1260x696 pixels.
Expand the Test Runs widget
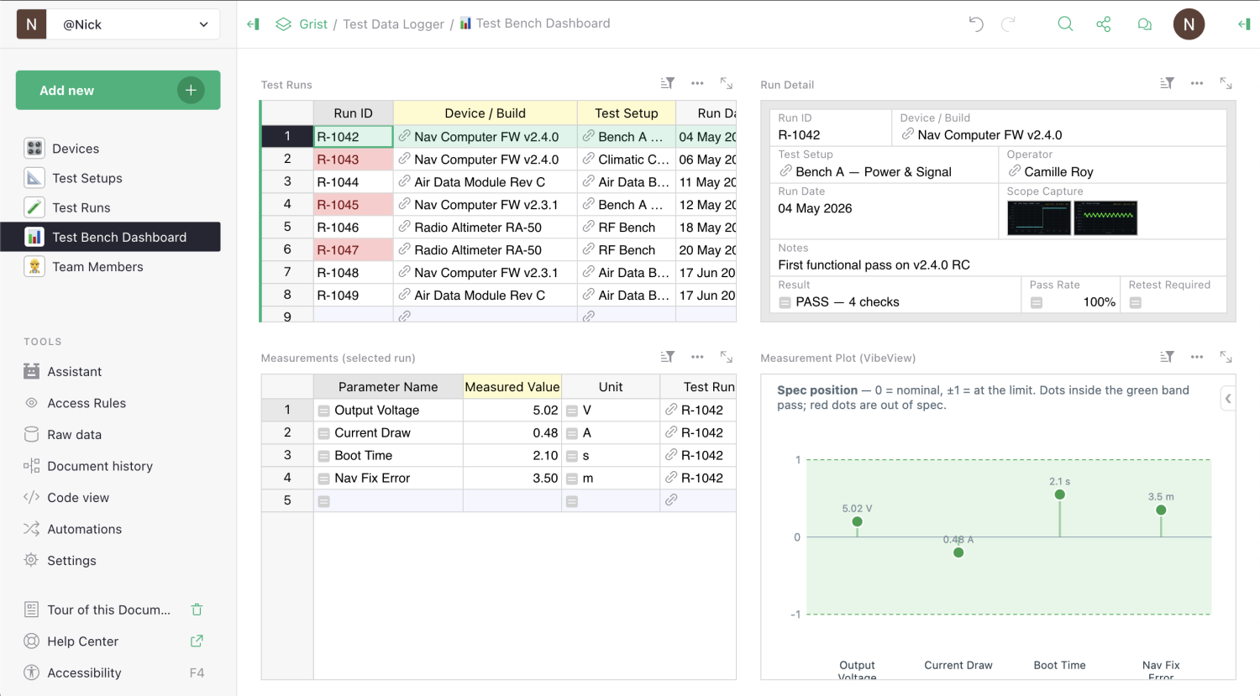(727, 83)
